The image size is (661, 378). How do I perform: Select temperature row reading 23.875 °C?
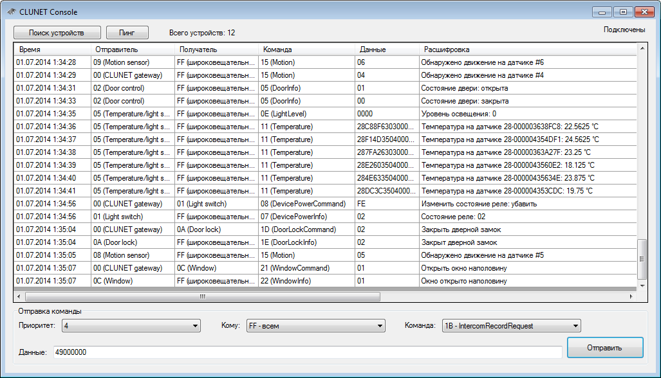pyautogui.click(x=325, y=178)
